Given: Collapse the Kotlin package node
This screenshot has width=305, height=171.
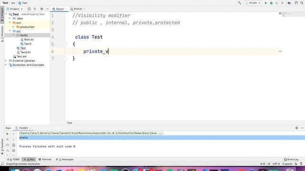Looking at the screenshot, I should tap(14, 35).
